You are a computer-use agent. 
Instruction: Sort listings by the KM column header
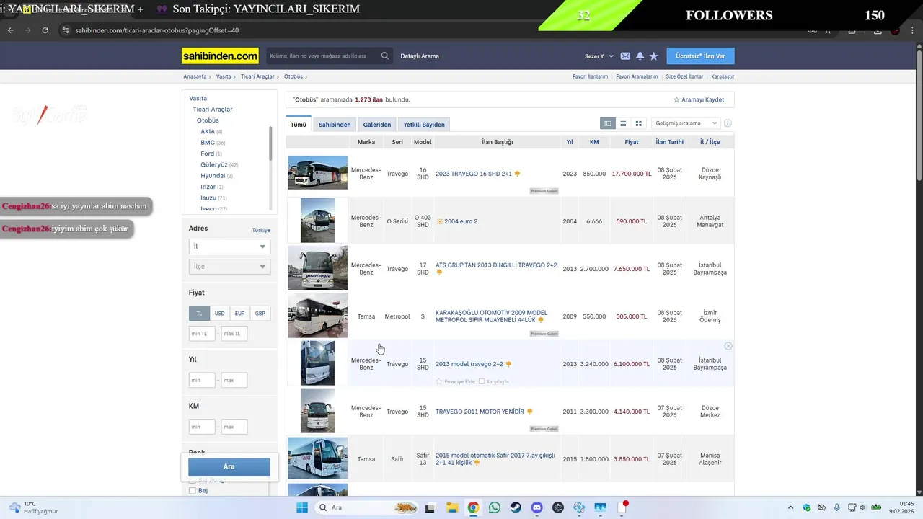coord(594,142)
